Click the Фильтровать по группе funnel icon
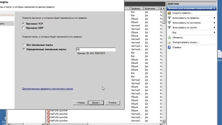222x125 pixels. [x=169, y=27]
